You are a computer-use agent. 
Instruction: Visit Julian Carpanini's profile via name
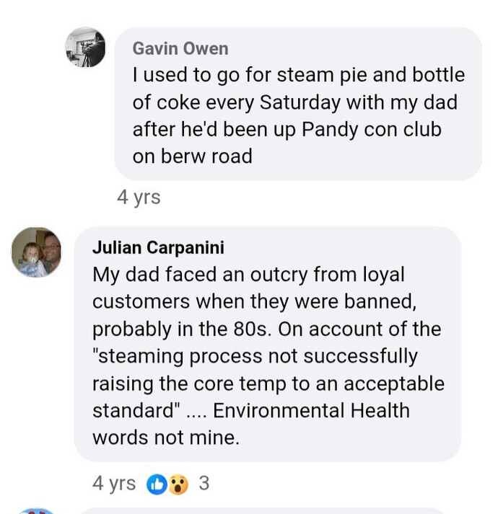(158, 247)
